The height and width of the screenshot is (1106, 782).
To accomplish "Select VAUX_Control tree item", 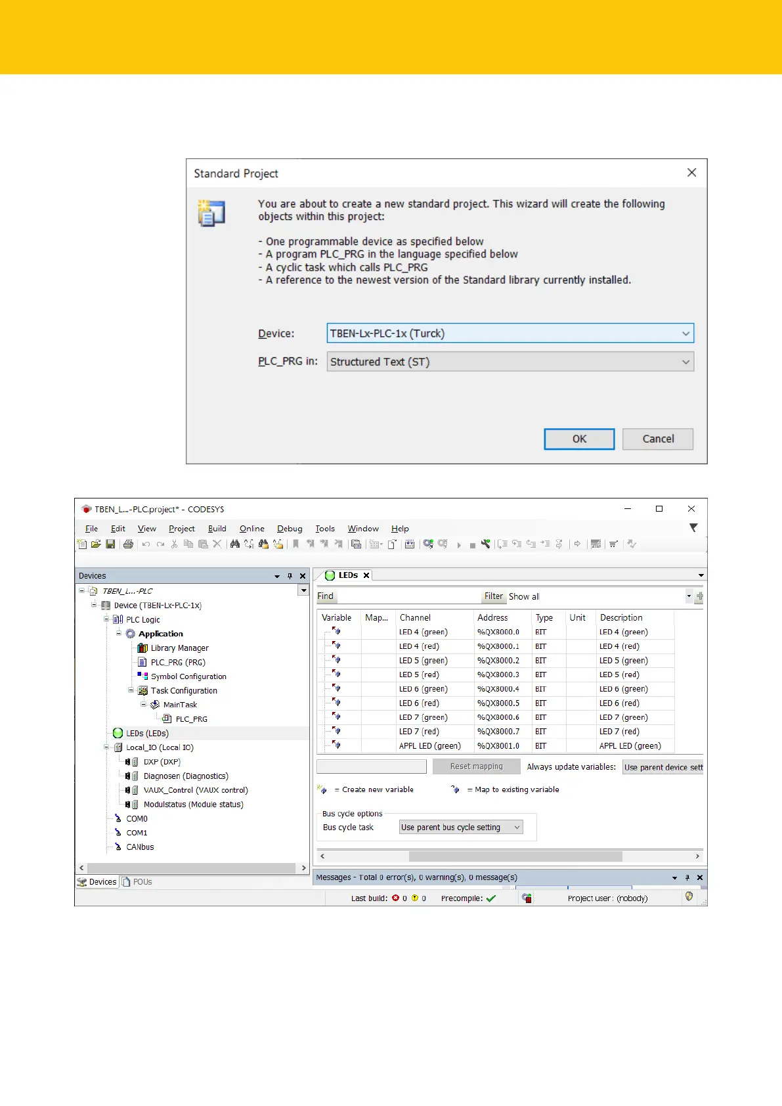I will (196, 790).
